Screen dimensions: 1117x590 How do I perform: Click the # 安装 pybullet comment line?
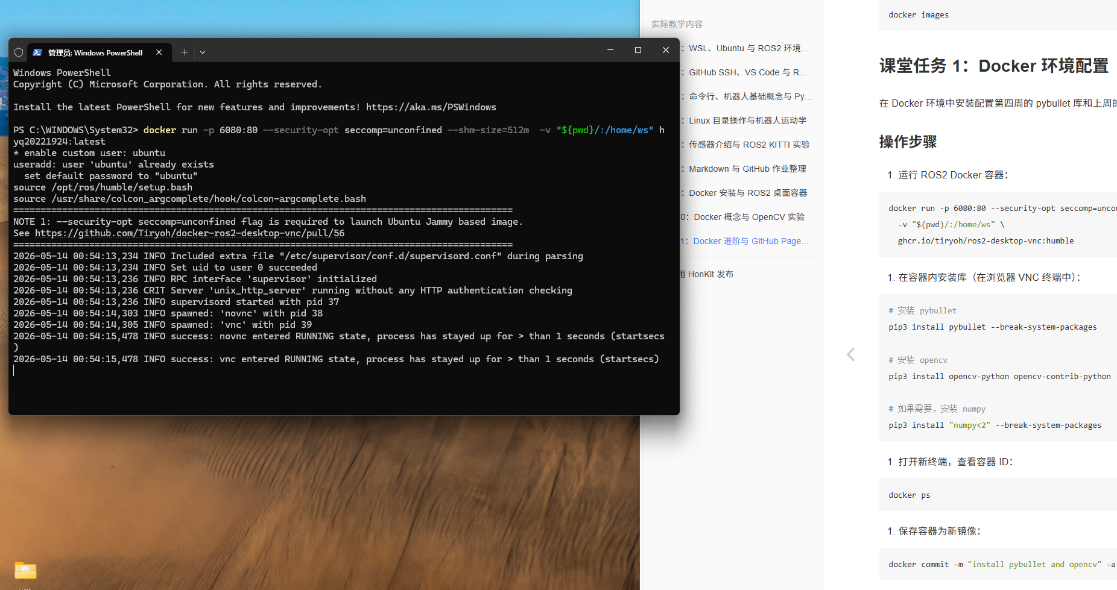(x=922, y=311)
